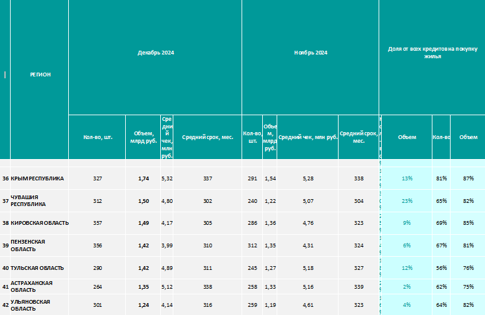Select the Декабрь 2024 header cell
Screen dimensions: 485x315
155,53
